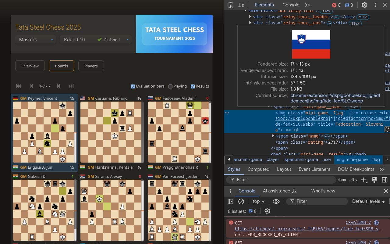Open the Round 10 dropdown
This screenshot has height=244, width=390.
pyautogui.click(x=96, y=40)
